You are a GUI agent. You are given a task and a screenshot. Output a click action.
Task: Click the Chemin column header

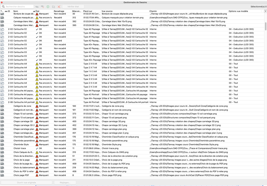click(153, 11)
